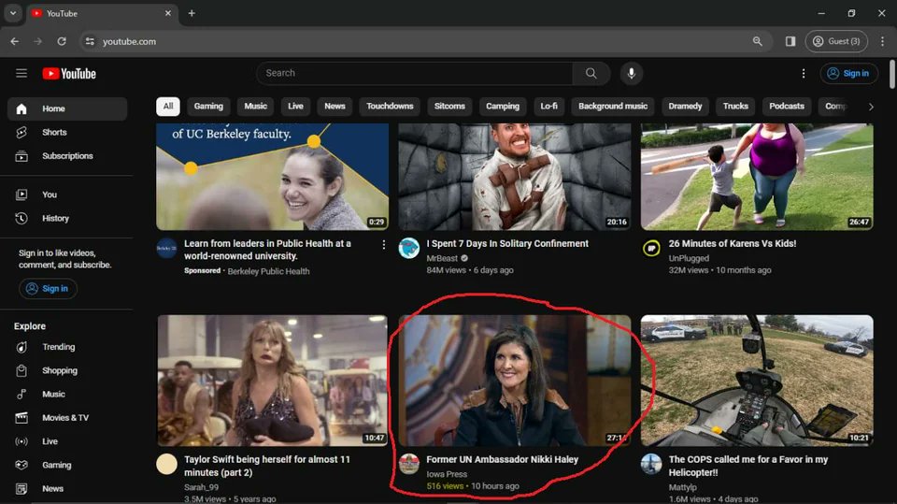Open options menu for Berkeley ad
This screenshot has width=897, height=504.
coord(383,245)
